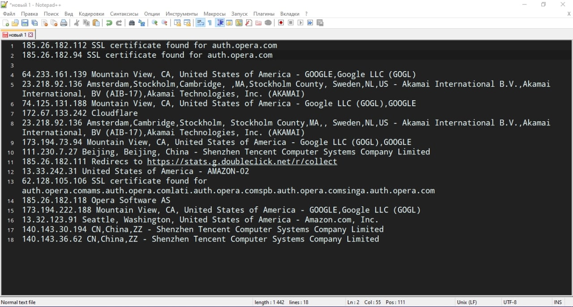This screenshot has width=573, height=307.
Task: Click the Save Current Recorded Macro icon
Action: pyautogui.click(x=320, y=23)
